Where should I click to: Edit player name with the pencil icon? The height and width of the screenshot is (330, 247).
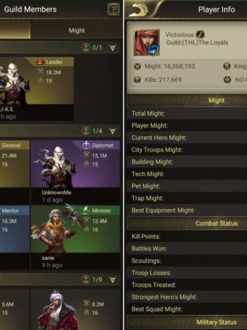pos(200,34)
